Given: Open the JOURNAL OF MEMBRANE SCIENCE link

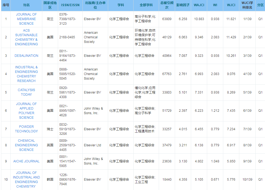Looking at the screenshot, I should [26, 19].
